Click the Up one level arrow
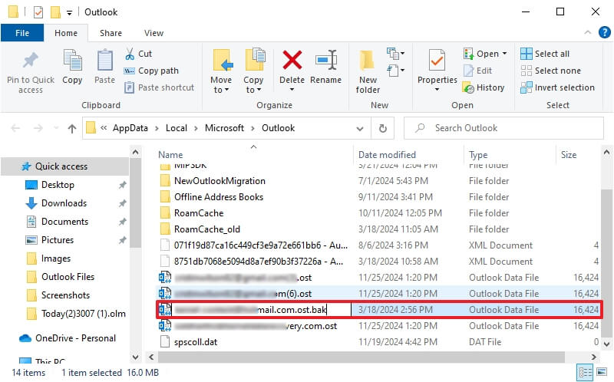This screenshot has width=614, height=382. 71,128
